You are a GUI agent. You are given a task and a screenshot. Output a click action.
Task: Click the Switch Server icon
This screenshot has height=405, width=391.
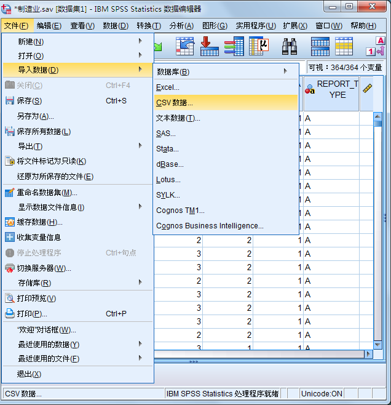tap(10, 268)
